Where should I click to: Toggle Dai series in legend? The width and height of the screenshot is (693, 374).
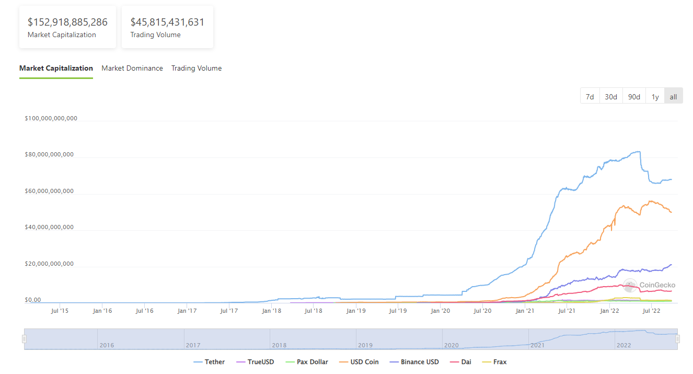tap(461, 361)
